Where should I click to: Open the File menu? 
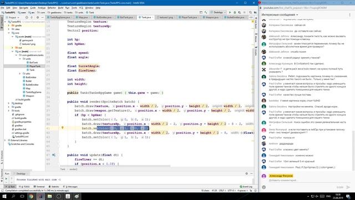pos(2,8)
